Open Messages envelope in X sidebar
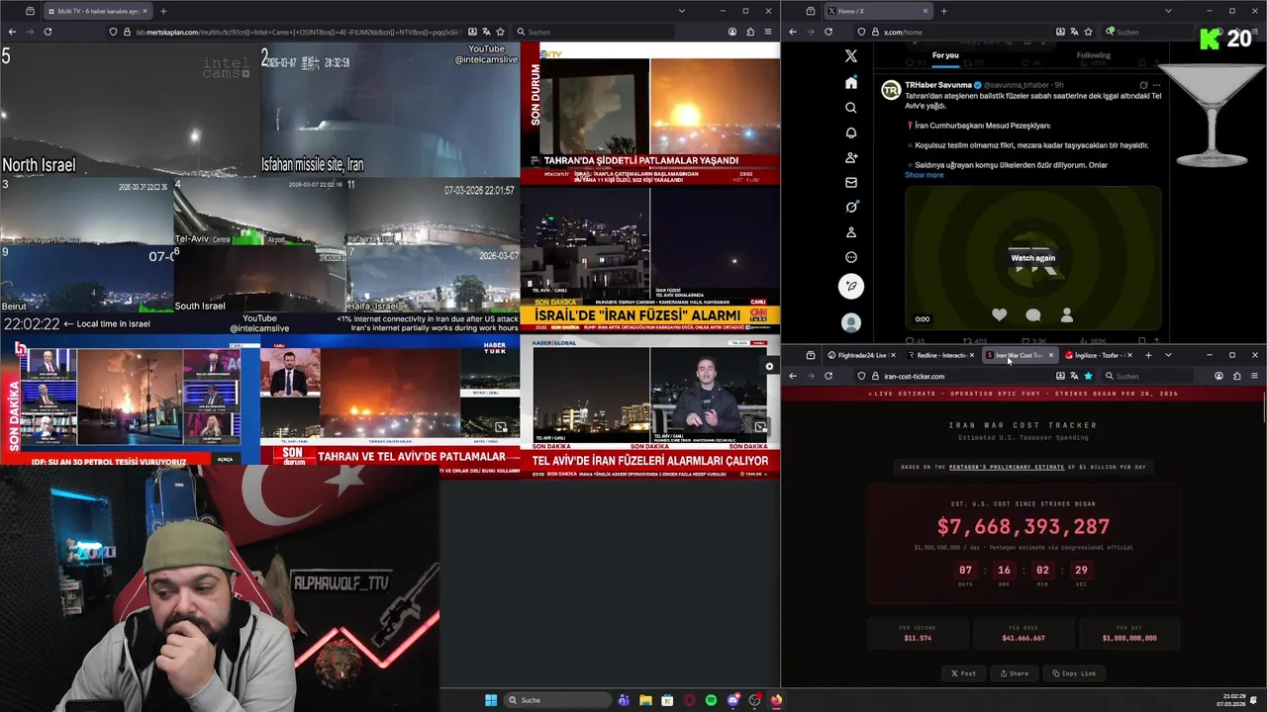The image size is (1267, 712). pyautogui.click(x=851, y=182)
